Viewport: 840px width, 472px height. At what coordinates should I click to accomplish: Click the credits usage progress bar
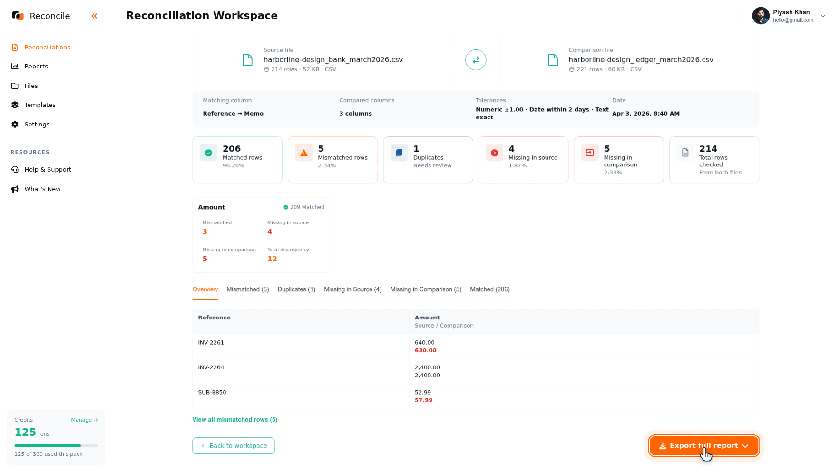coord(56,446)
